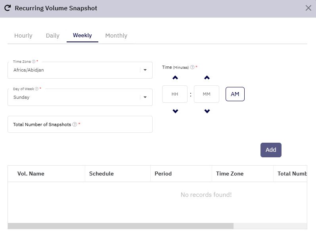Click the MM minutes input field
Viewport: 316px width, 234px height.
206,94
